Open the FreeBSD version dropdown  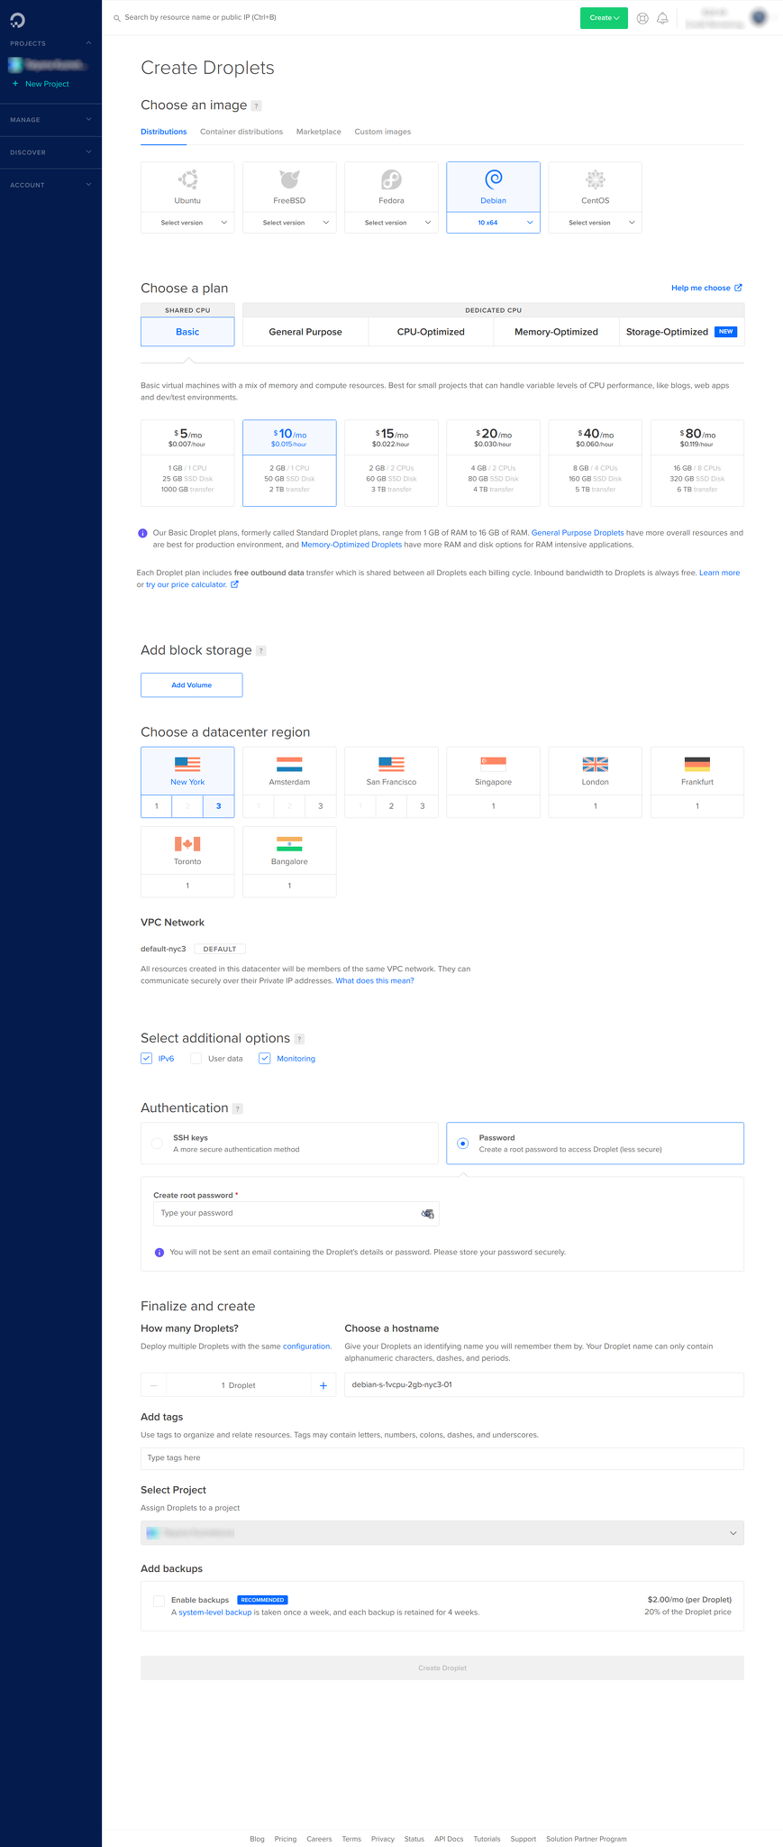coord(289,223)
